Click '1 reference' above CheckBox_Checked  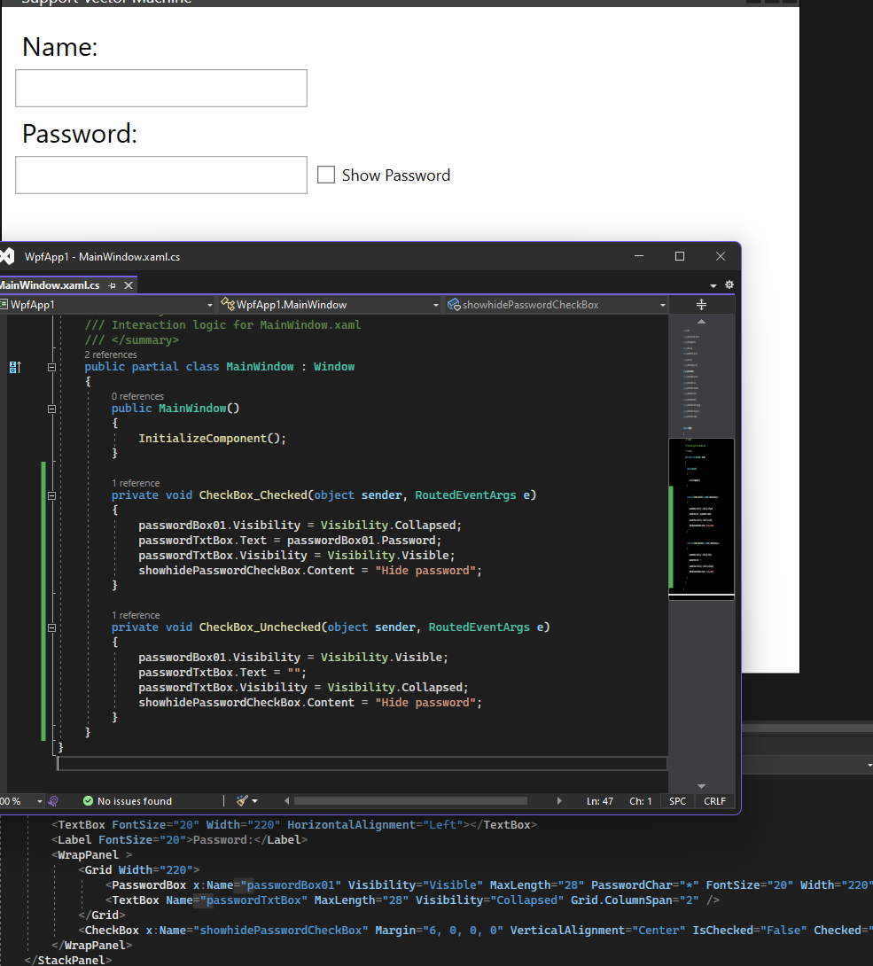pos(136,483)
